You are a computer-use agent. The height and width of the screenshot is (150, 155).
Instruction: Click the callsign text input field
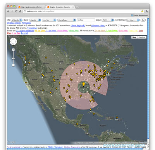click(x=86, y=20)
